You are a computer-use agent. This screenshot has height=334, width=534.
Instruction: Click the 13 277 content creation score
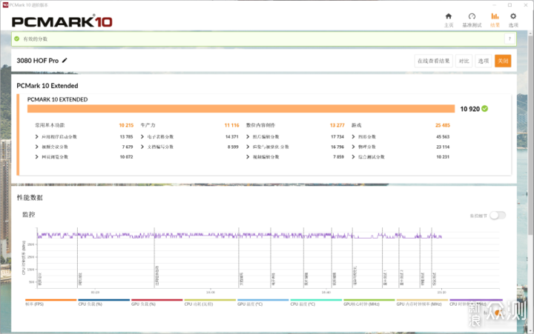[337, 125]
